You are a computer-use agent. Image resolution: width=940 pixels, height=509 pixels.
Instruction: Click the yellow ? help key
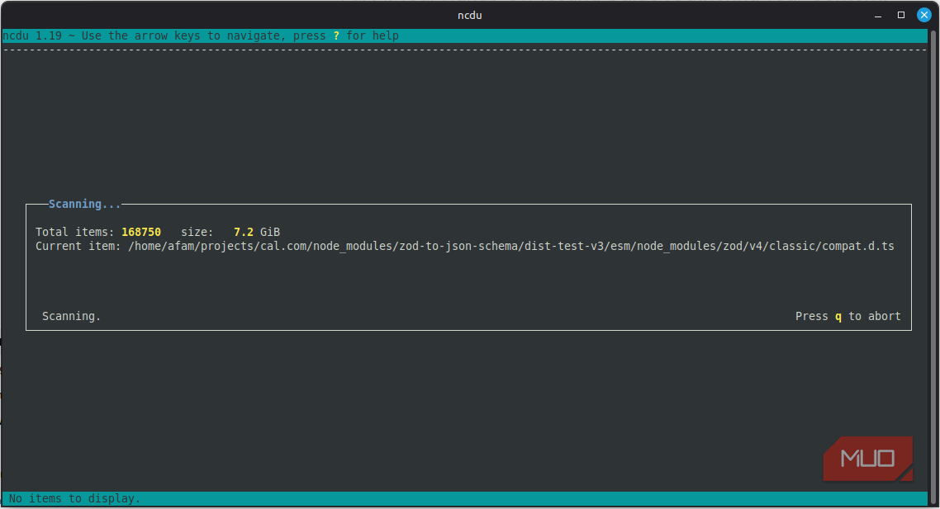click(x=336, y=36)
